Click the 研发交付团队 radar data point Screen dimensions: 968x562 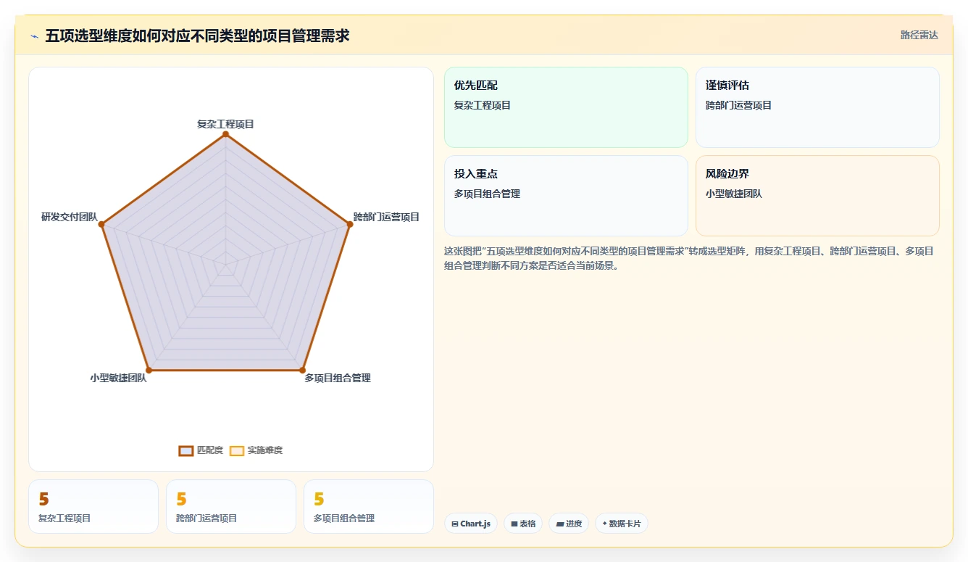click(101, 224)
